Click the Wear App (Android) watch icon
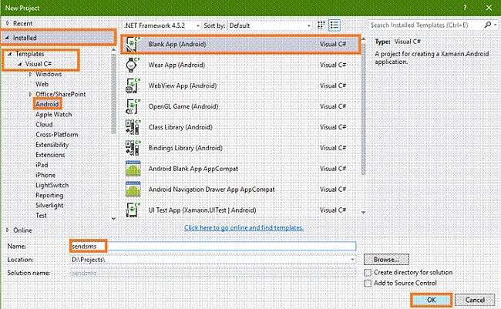This screenshot has height=309, width=501. point(133,65)
